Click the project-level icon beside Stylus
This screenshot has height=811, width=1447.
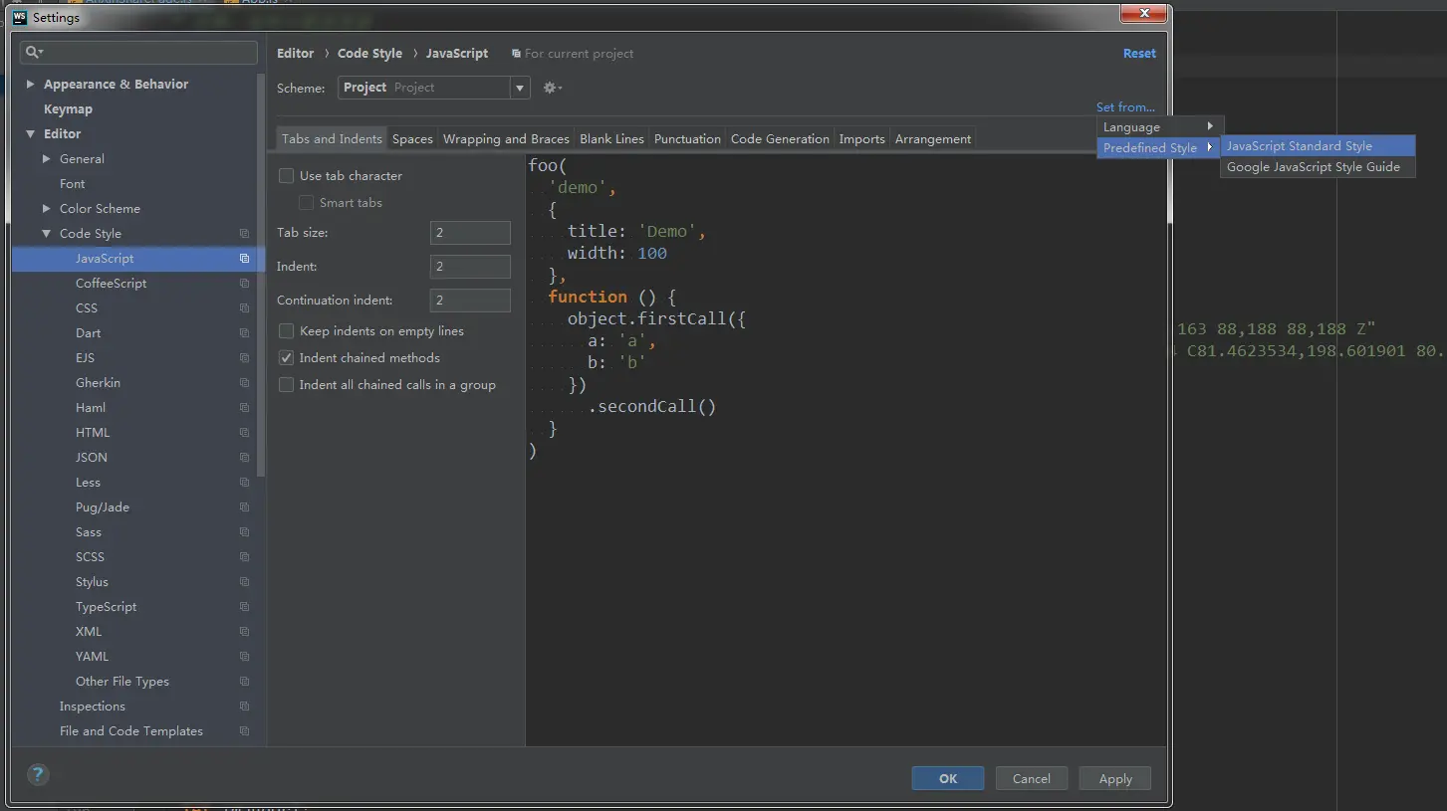point(244,582)
